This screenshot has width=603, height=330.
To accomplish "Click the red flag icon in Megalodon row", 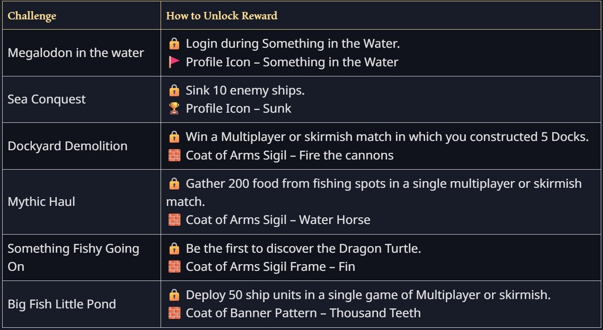I will click(174, 62).
